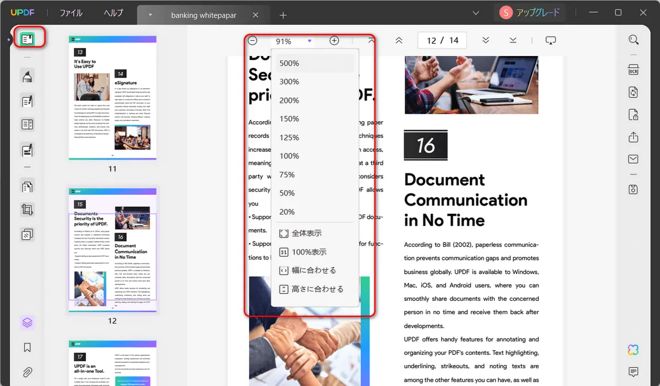Choose 20% zoom level
Image resolution: width=660 pixels, height=386 pixels.
315,212
